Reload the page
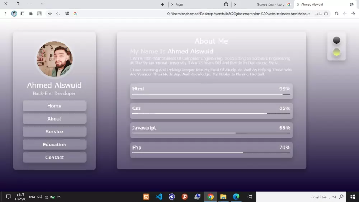 coord(336,14)
